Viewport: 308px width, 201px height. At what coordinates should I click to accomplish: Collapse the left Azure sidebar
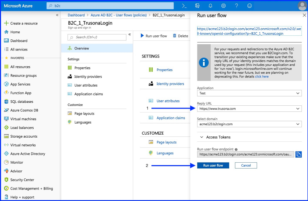(57, 15)
